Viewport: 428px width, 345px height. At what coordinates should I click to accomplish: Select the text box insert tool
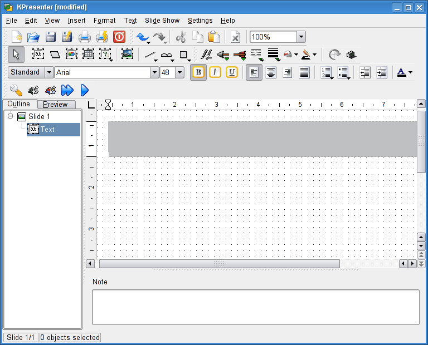point(38,55)
